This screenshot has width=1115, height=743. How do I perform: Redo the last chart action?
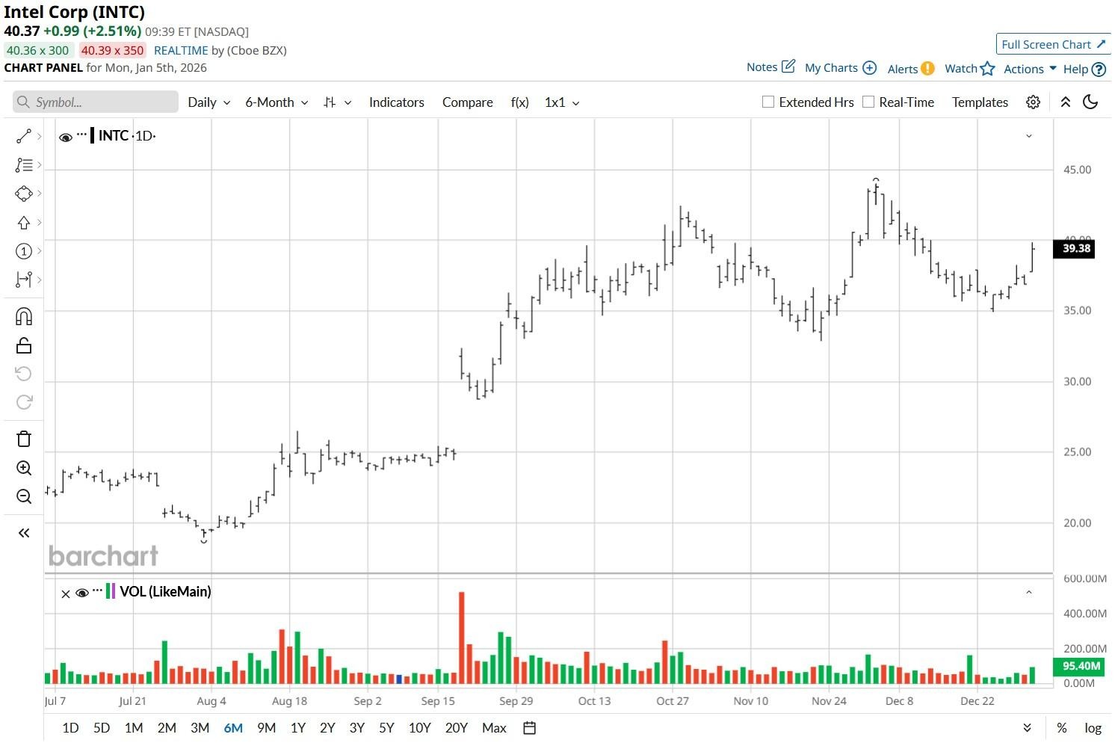[23, 402]
